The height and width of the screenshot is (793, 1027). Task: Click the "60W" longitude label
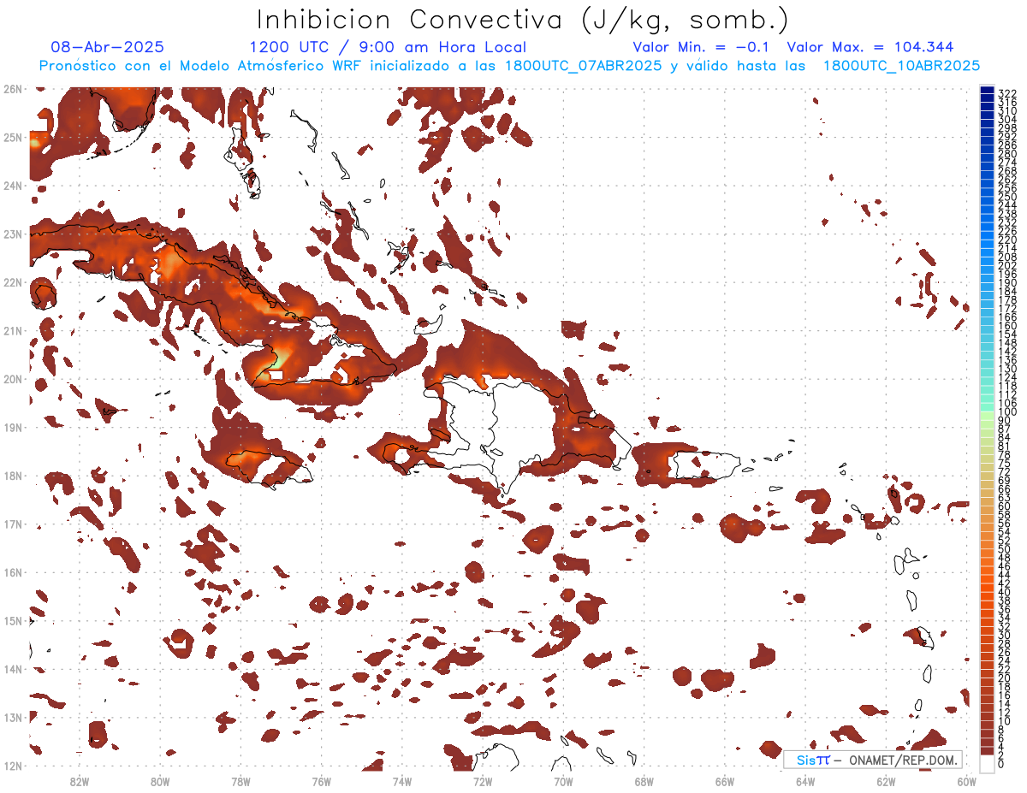pos(967,781)
